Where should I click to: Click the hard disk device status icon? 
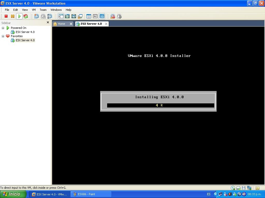(x=238, y=188)
